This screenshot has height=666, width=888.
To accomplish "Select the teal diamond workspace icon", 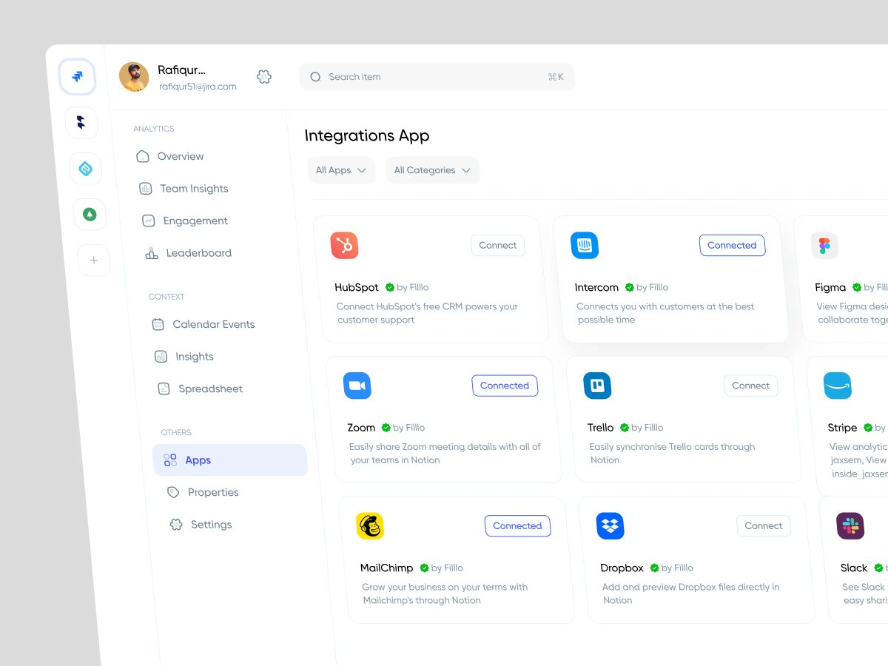I will 86,169.
